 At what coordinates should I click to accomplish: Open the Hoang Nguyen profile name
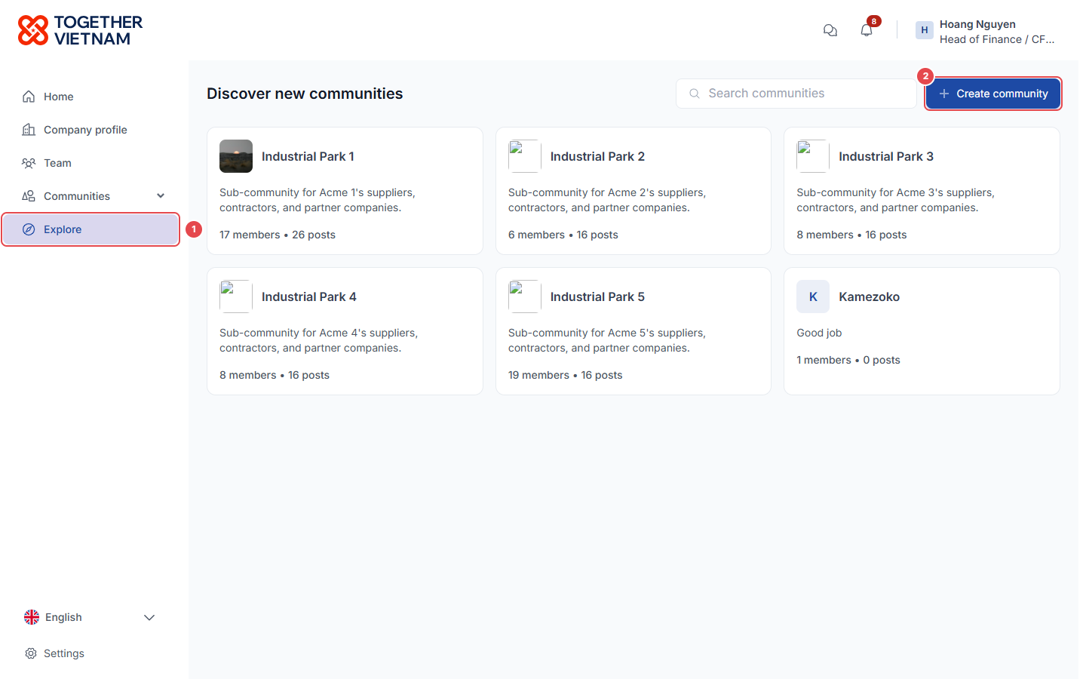click(977, 24)
